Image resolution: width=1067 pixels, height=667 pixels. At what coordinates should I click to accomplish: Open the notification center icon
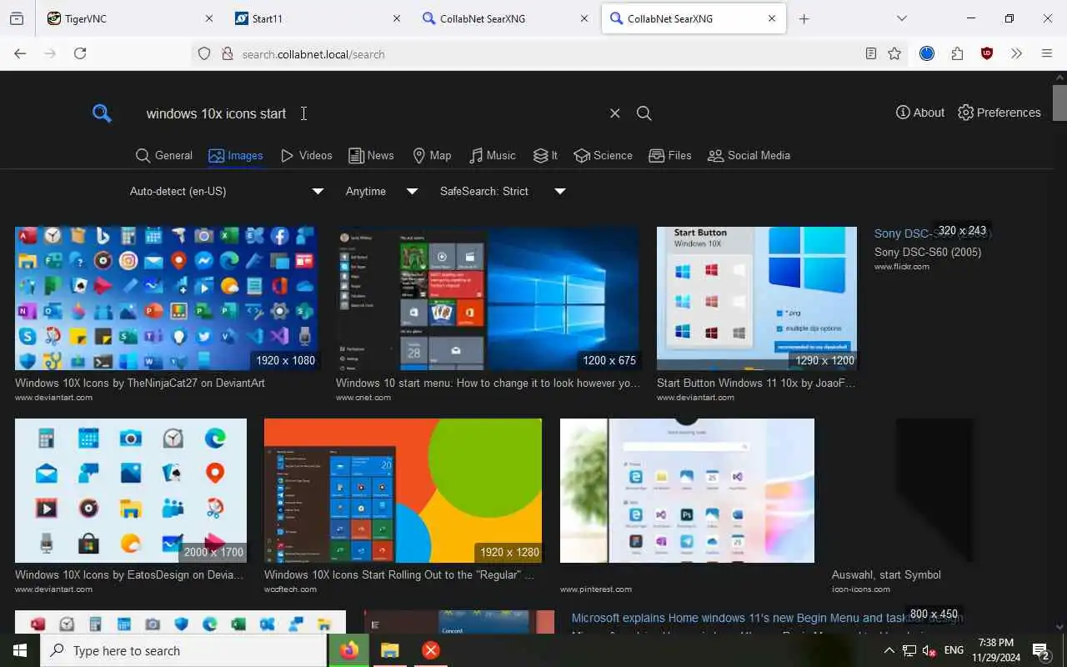[x=1040, y=650]
